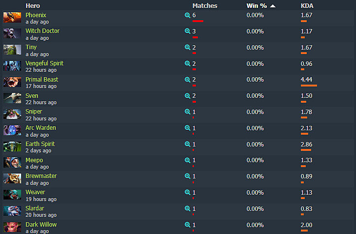Click the Brewmaster hero portrait
The height and width of the screenshot is (234, 356).
(12, 178)
